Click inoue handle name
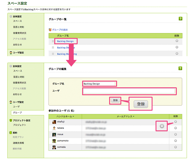The height and width of the screenshot is (161, 188). 60,134
